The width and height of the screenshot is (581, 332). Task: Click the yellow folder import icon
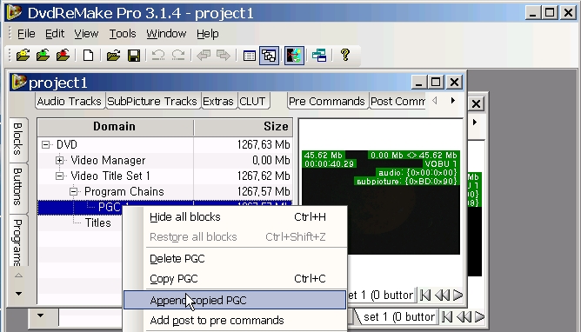pyautogui.click(x=23, y=56)
